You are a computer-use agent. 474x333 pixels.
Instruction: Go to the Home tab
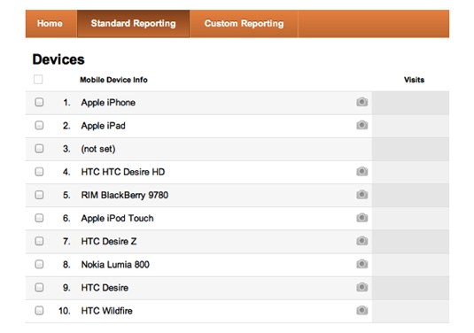(50, 24)
